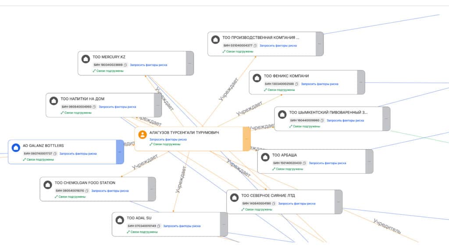Collapse the ТОО ФЕНИКС КОМПАНИ node side handle
The height and width of the screenshot is (252, 449).
[x=361, y=82]
